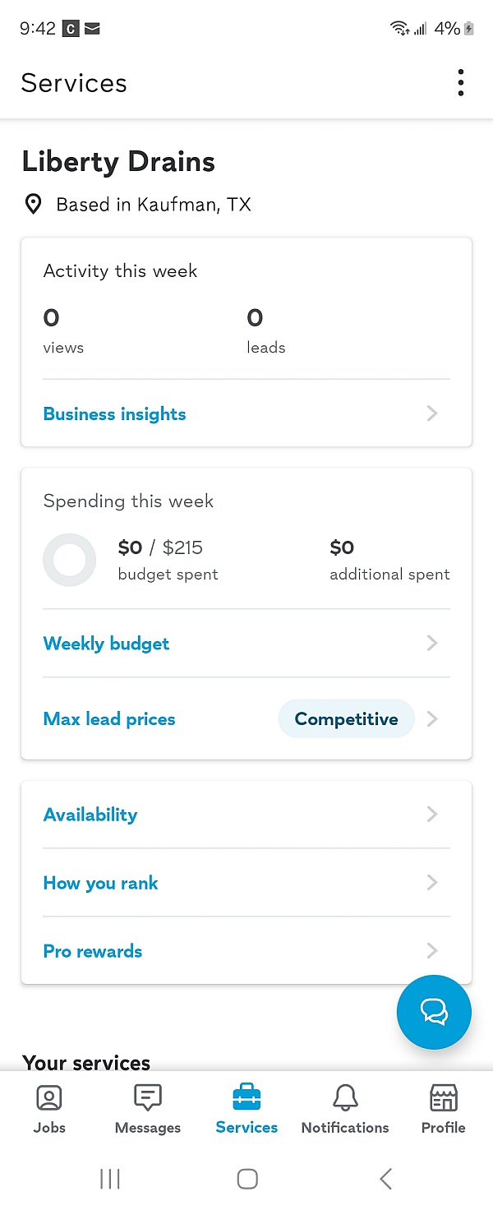Tap the budget spent progress ring
The height and width of the screenshot is (1210, 493).
tap(69, 560)
